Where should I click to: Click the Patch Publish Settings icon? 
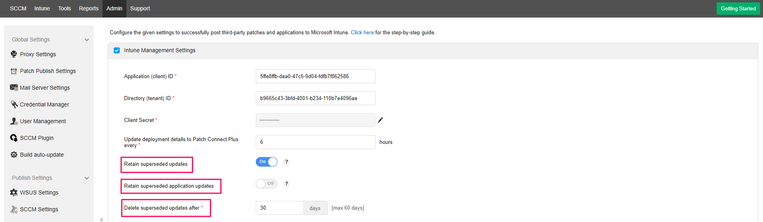click(14, 71)
